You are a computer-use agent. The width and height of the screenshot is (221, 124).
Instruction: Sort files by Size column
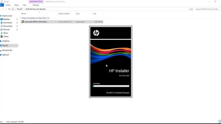click(95, 14)
